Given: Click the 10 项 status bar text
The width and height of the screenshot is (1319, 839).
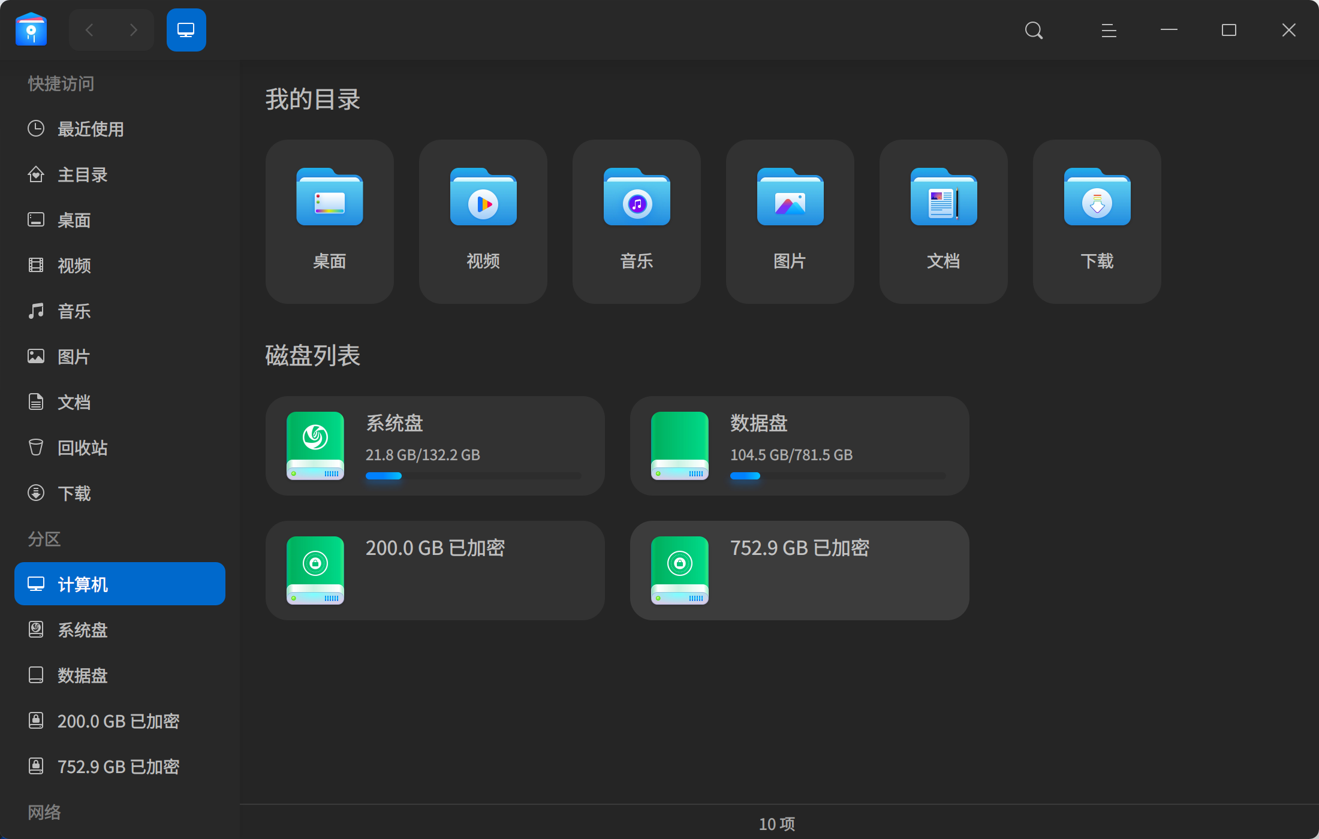Looking at the screenshot, I should pos(777,824).
